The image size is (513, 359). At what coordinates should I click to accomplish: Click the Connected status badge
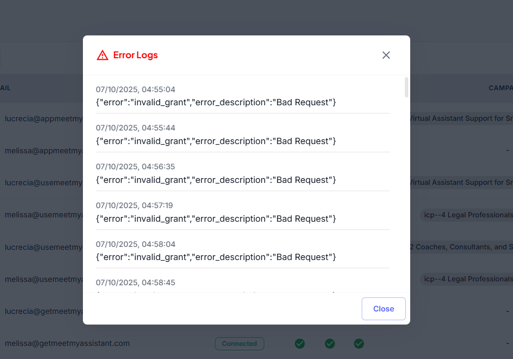pyautogui.click(x=240, y=343)
